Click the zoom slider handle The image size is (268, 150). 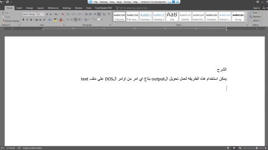257,148
